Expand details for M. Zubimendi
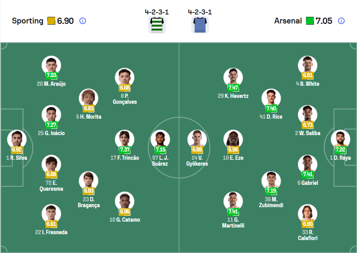Screen dimensions: 357x253 pyautogui.click(x=271, y=181)
